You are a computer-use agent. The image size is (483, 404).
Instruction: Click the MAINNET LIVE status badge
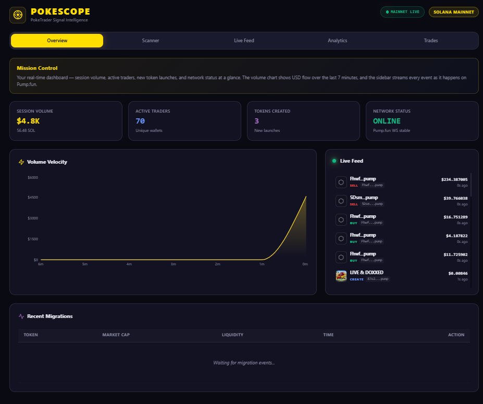click(402, 12)
